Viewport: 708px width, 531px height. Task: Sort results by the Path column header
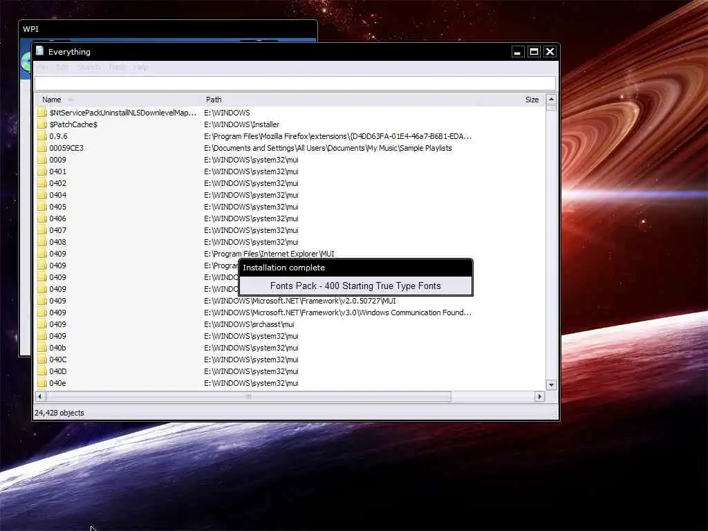pyautogui.click(x=214, y=100)
